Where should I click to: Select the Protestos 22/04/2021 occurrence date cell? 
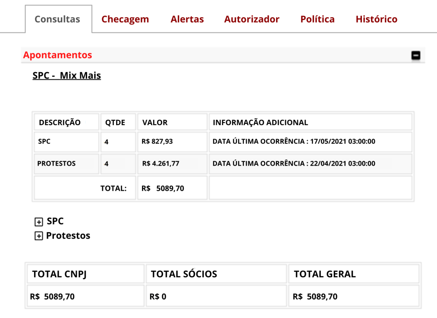(294, 163)
